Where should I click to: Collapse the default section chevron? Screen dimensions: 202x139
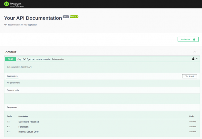[x=195, y=52]
